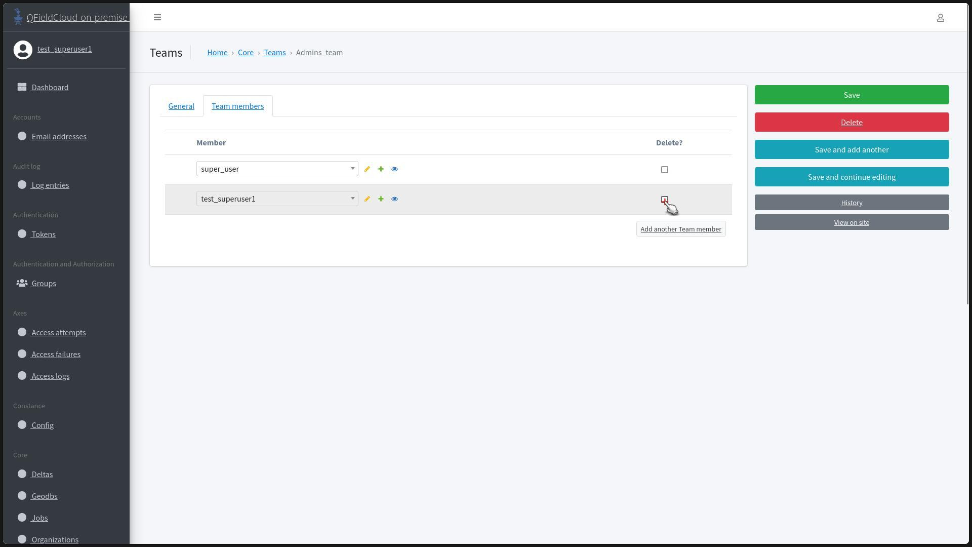Switch to the General tab
This screenshot has width=972, height=547.
[x=181, y=106]
